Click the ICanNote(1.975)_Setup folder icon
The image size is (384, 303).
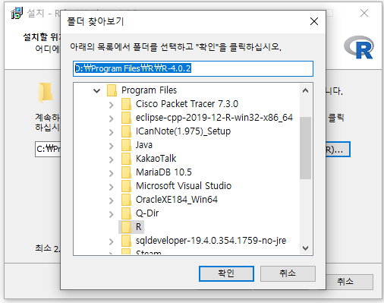[x=126, y=131]
